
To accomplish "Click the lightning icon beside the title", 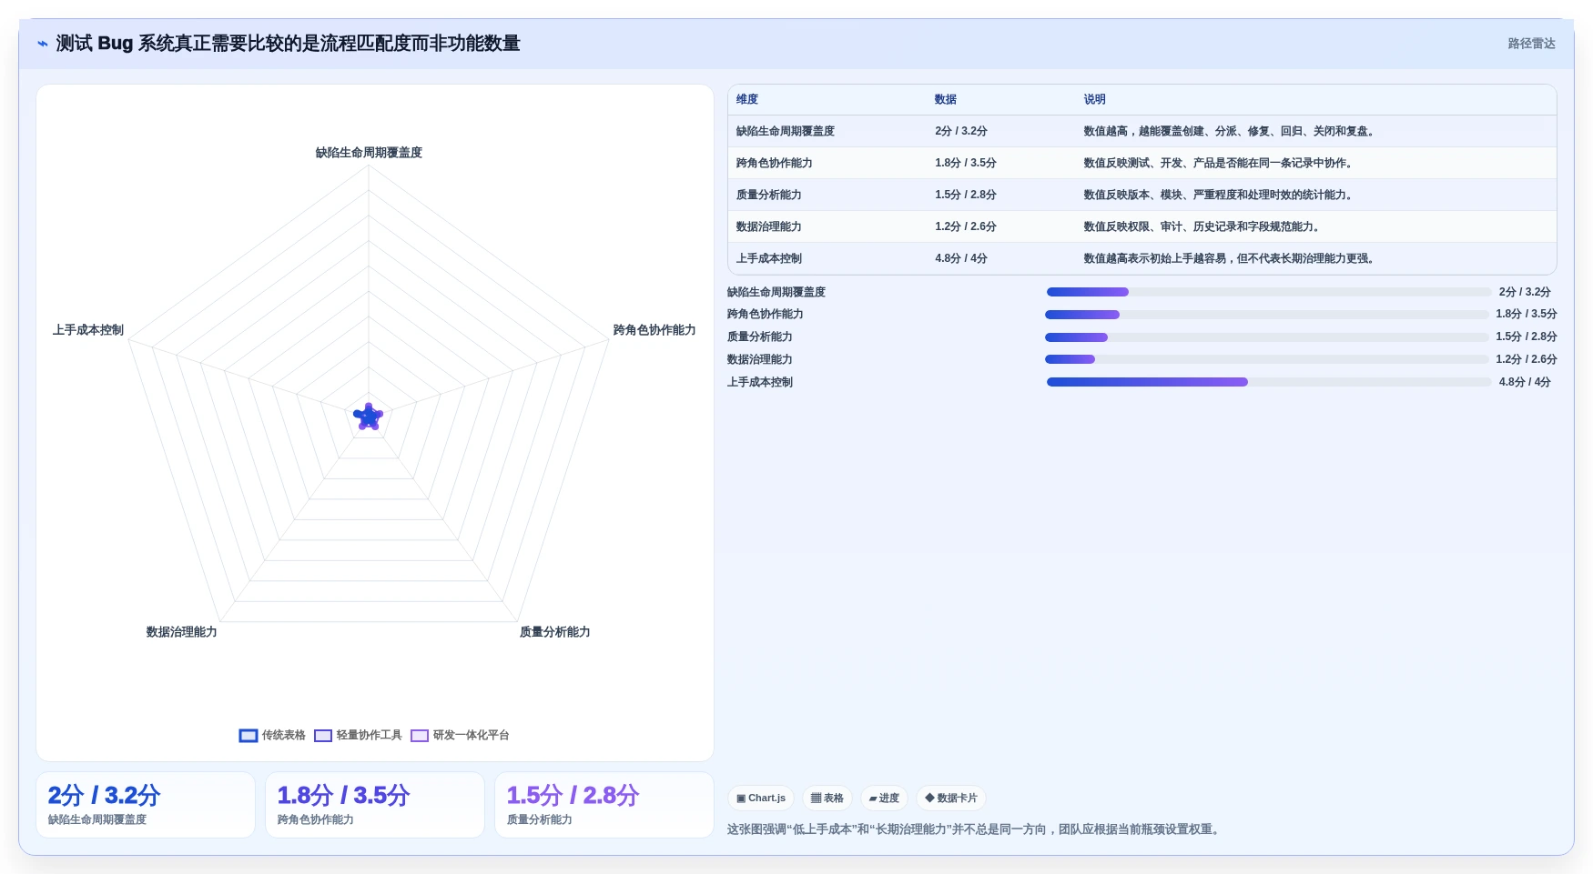I will 42,44.
